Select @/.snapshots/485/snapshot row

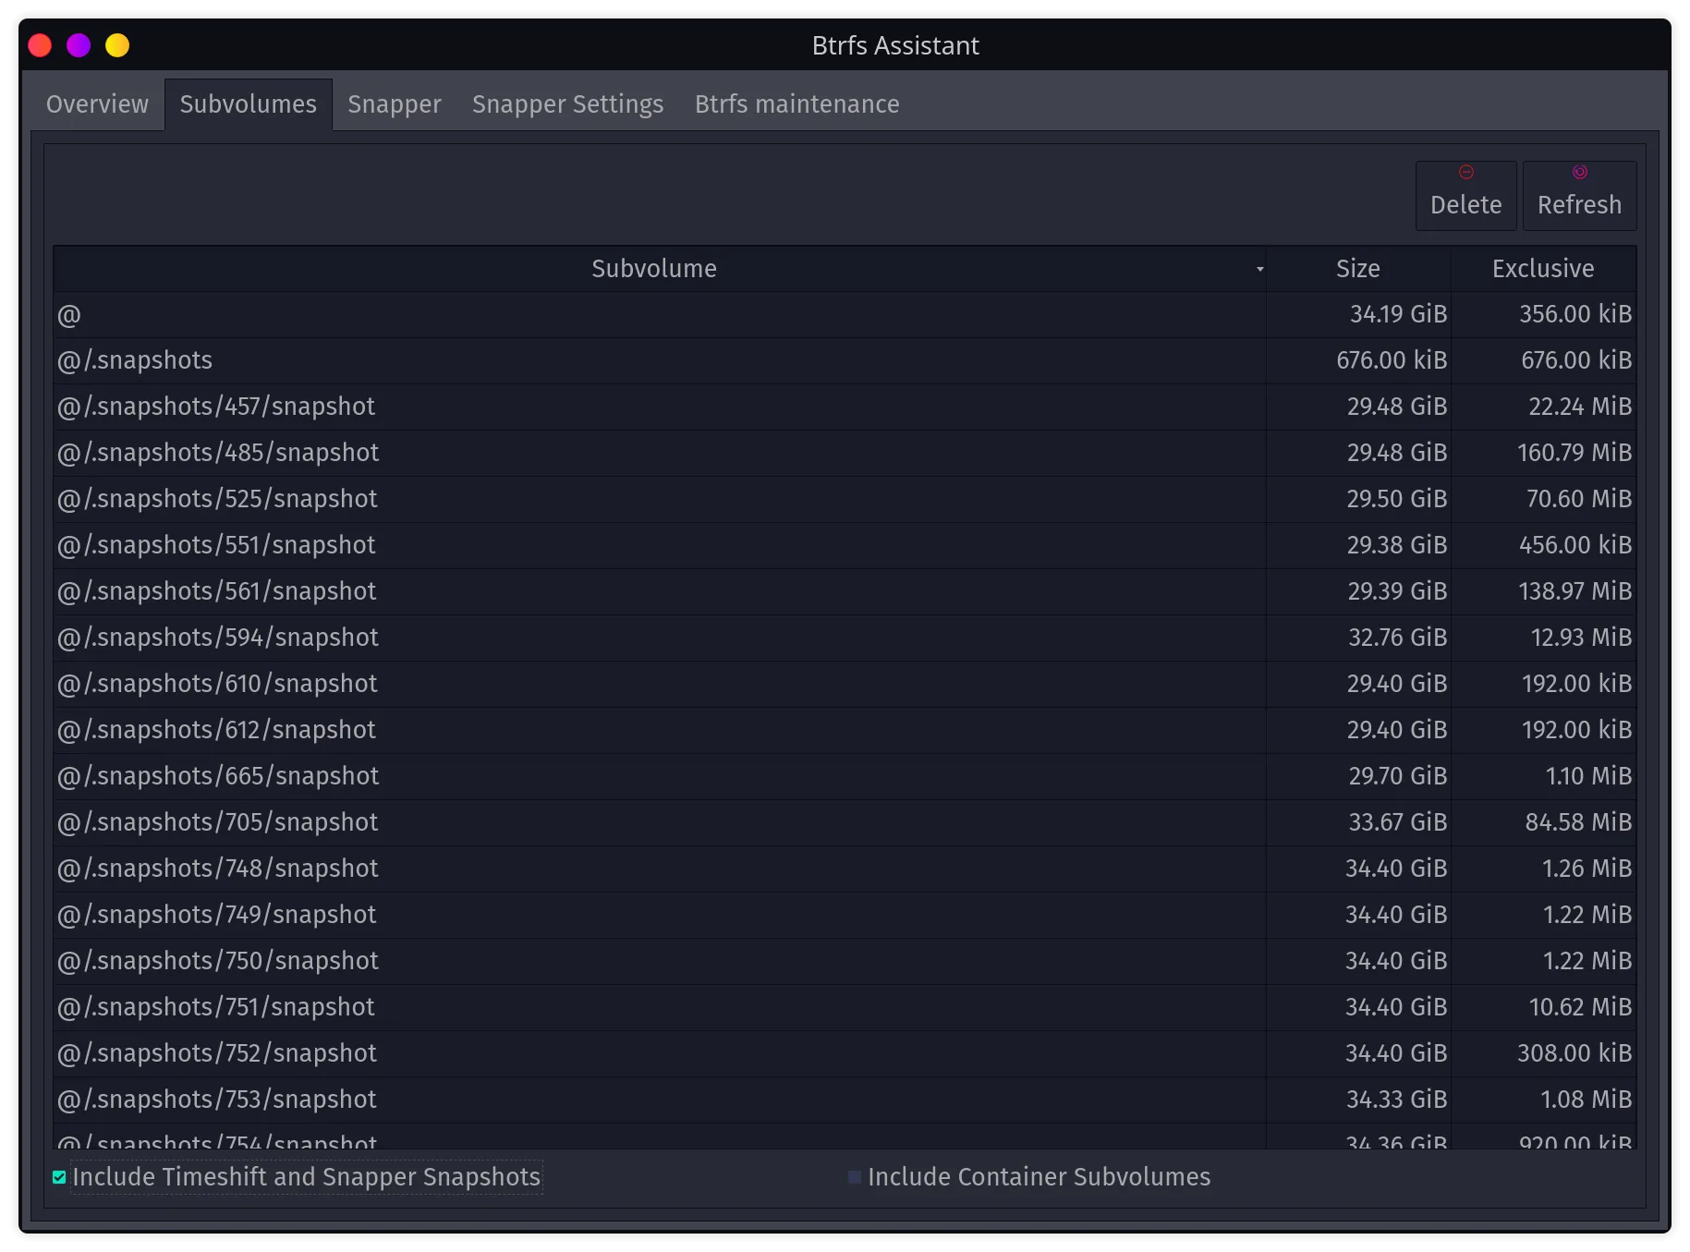pos(845,454)
